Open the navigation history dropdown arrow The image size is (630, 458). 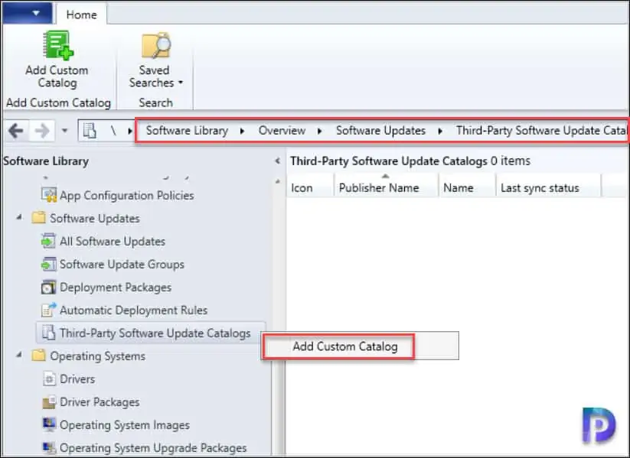pyautogui.click(x=64, y=131)
